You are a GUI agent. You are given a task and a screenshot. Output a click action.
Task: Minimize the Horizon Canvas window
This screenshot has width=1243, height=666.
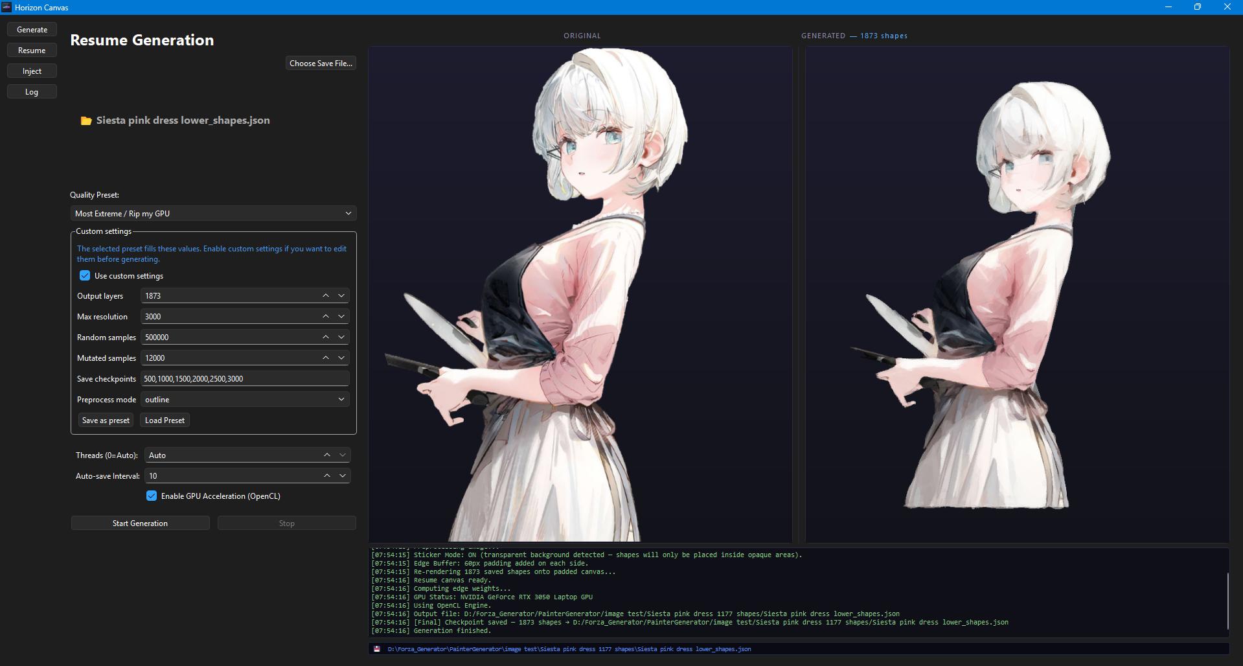click(1169, 7)
